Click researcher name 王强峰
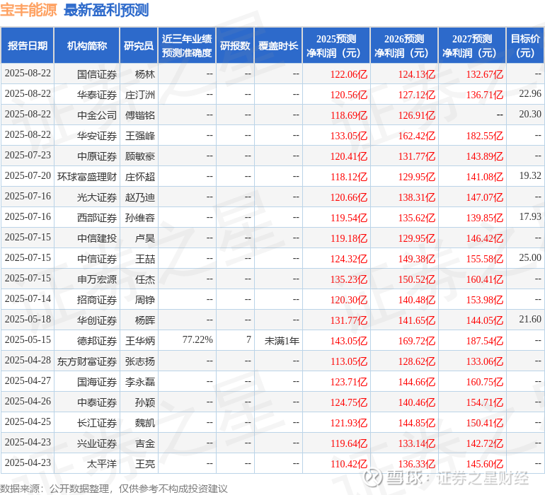545x495 pixels. point(139,136)
